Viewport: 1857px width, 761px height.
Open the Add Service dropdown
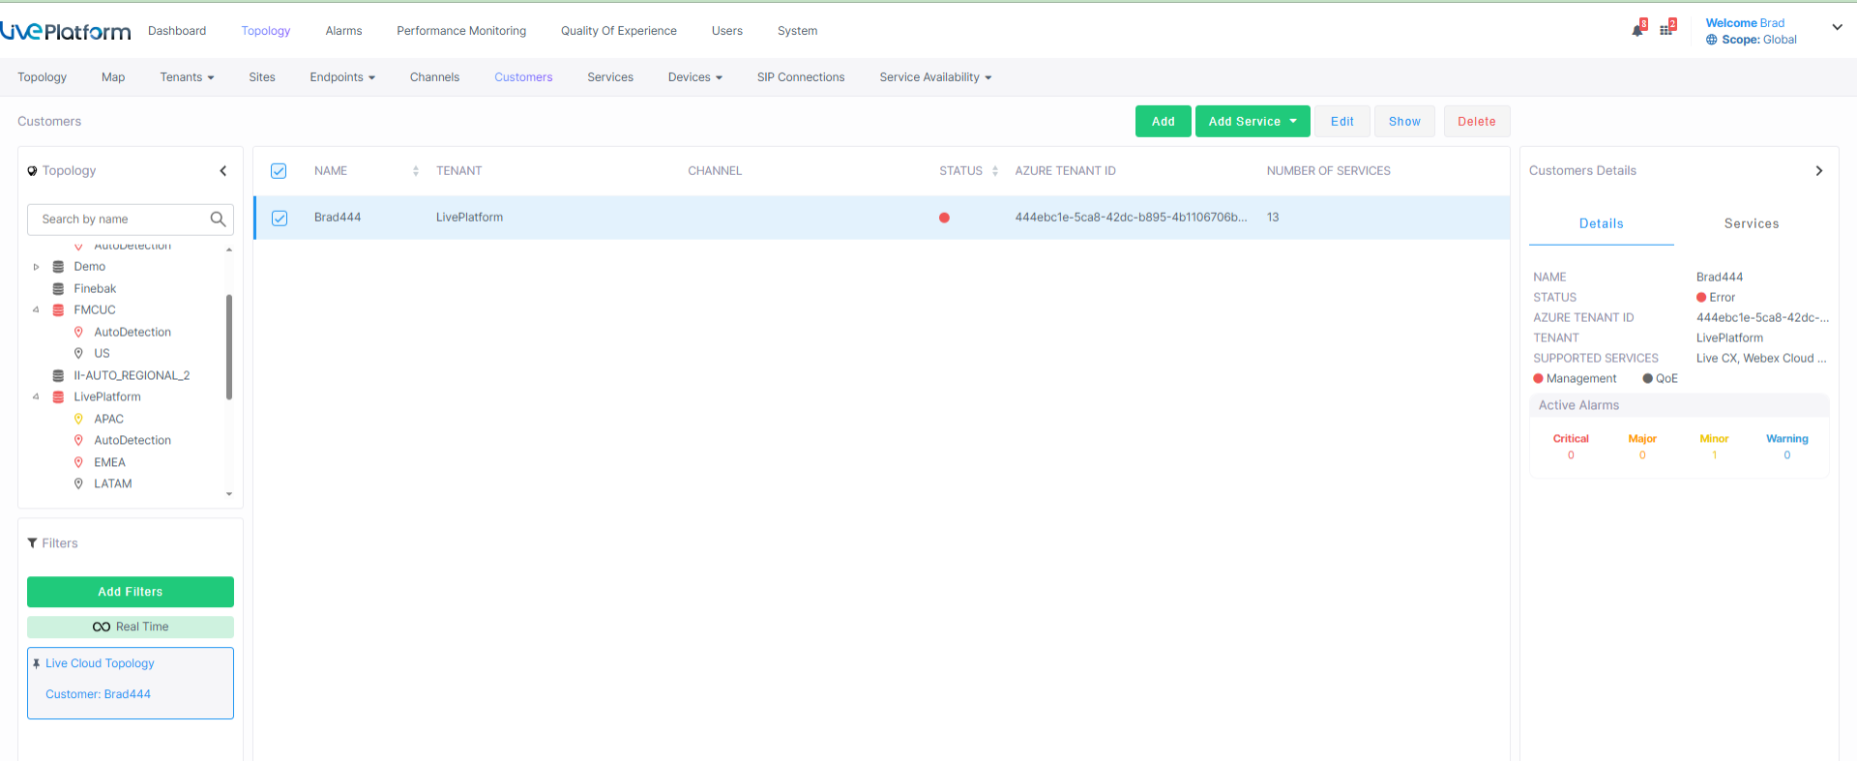coord(1252,122)
